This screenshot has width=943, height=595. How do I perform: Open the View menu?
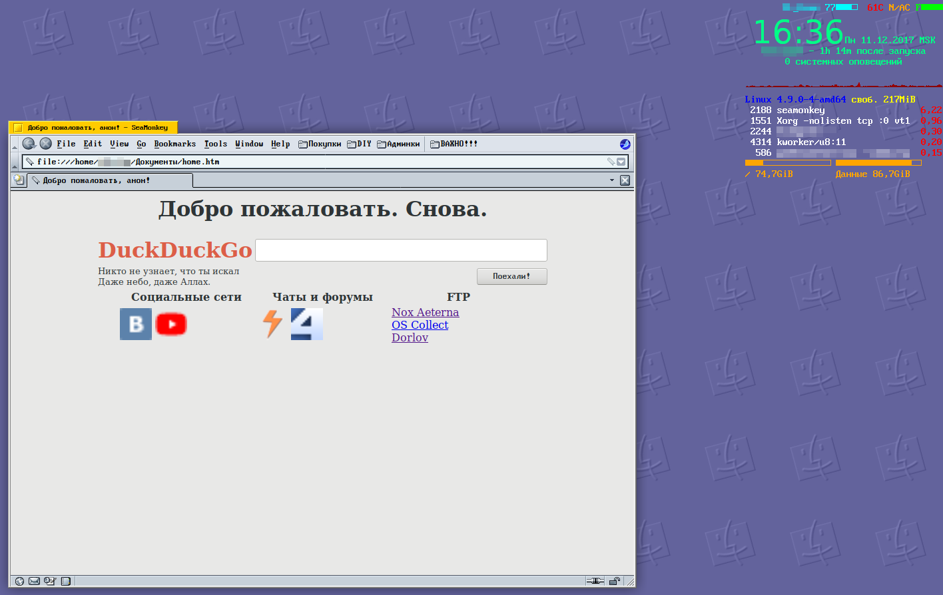[x=119, y=144]
